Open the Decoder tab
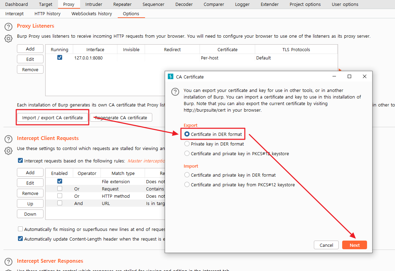Screen dimensions: 395x271 tap(184, 4)
